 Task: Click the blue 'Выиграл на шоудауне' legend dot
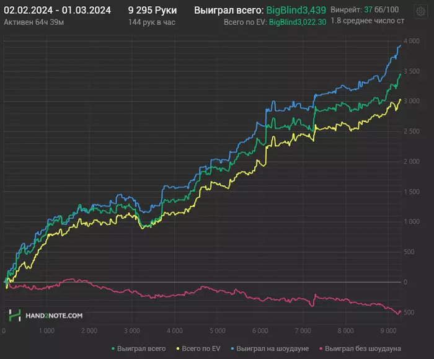232,348
